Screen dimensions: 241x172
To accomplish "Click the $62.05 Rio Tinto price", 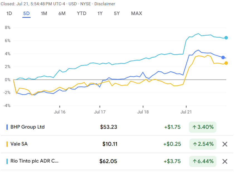I will click(x=108, y=161).
